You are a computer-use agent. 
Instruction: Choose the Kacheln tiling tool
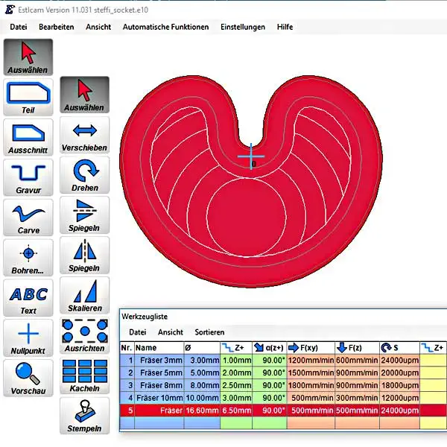84,375
